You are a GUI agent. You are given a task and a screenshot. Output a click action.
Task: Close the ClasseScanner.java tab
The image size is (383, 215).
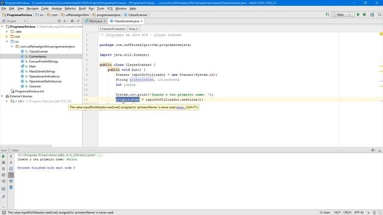tap(142, 21)
